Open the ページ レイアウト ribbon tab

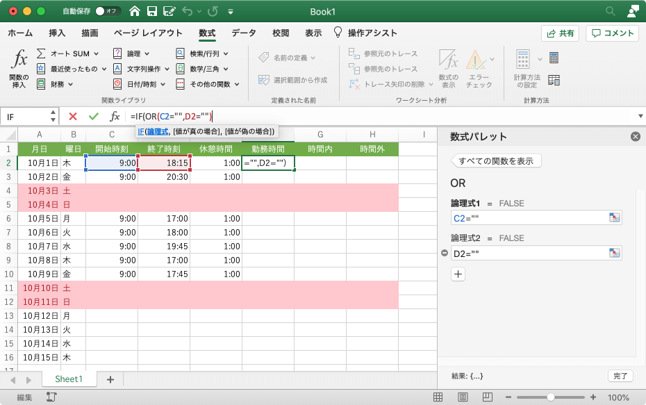[x=148, y=33]
